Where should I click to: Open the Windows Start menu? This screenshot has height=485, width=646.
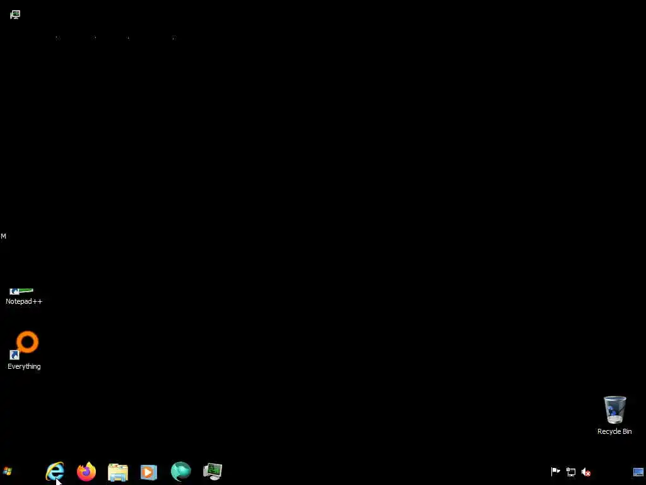pos(8,471)
